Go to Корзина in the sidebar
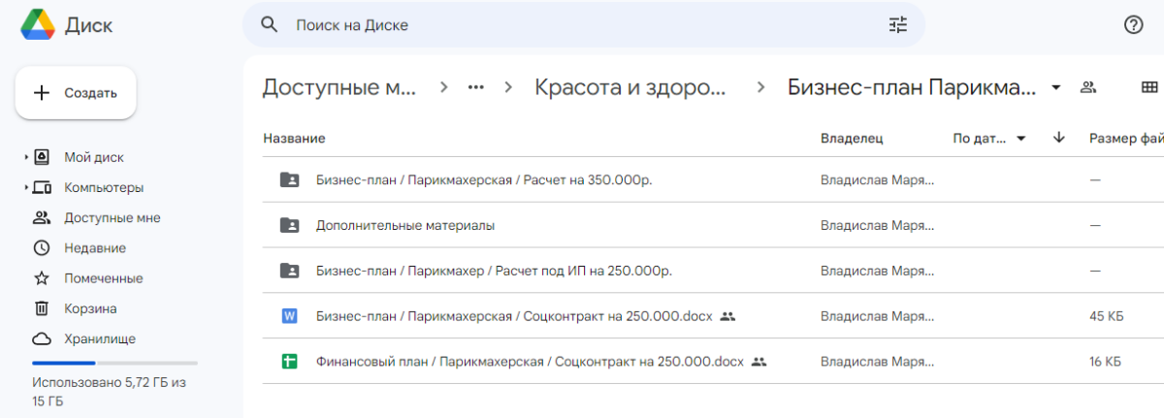 pyautogui.click(x=90, y=308)
